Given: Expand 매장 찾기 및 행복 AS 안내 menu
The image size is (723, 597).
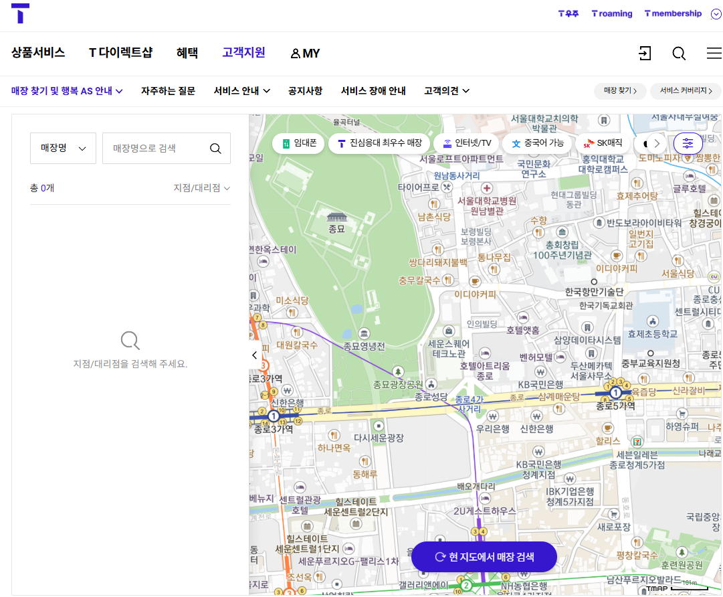Looking at the screenshot, I should click(x=67, y=91).
